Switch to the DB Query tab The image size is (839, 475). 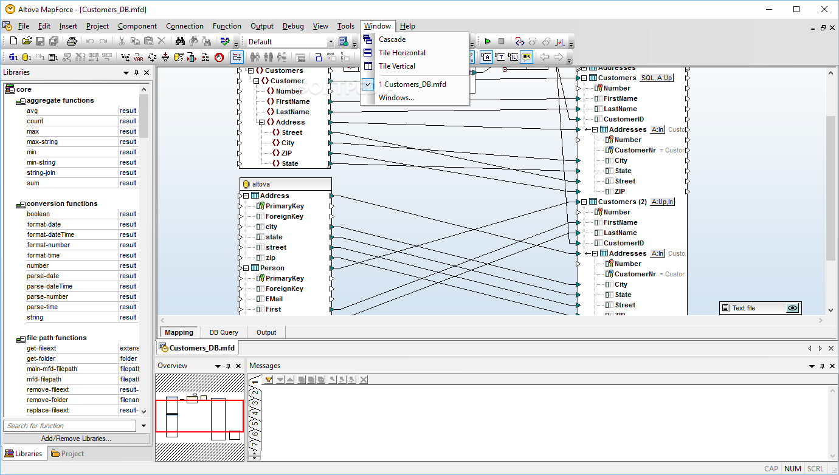click(x=224, y=332)
